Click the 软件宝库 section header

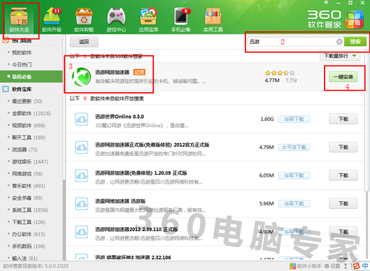click(x=22, y=89)
